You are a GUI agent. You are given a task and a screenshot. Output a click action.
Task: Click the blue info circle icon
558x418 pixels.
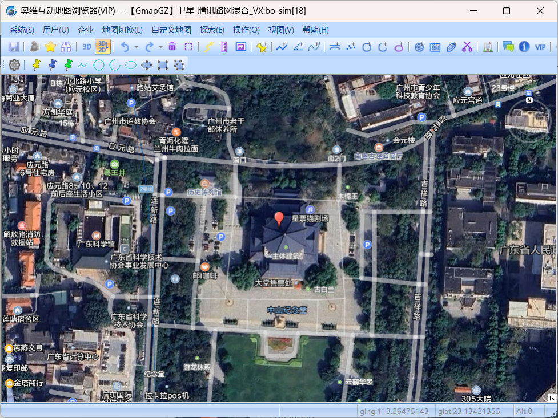click(524, 47)
